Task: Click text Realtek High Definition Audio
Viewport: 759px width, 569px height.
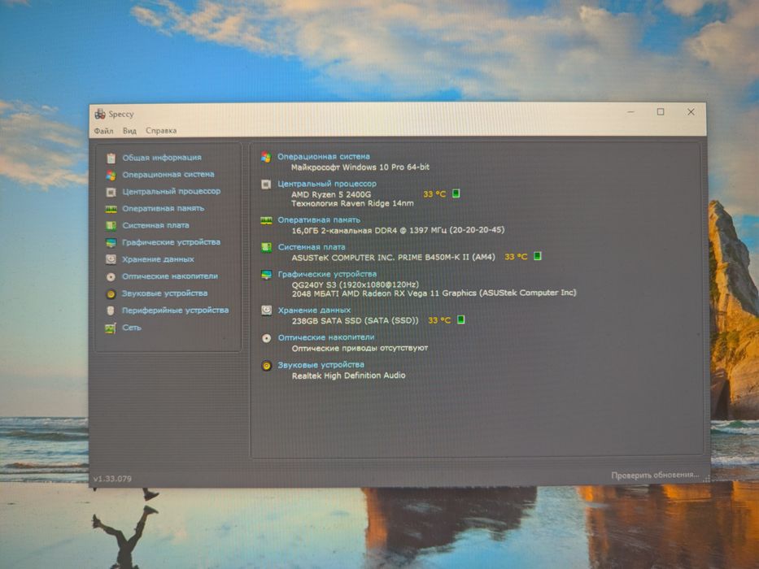Action: coord(348,376)
